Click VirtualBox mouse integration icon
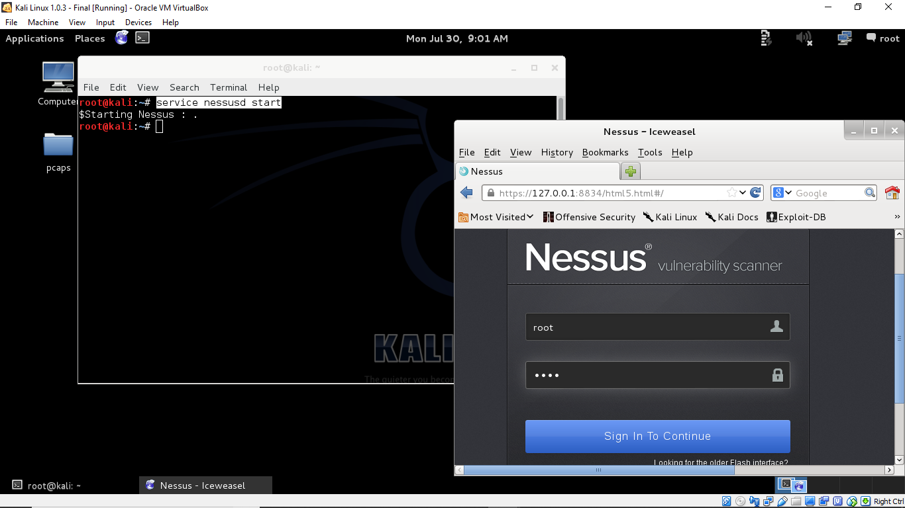 (x=852, y=501)
